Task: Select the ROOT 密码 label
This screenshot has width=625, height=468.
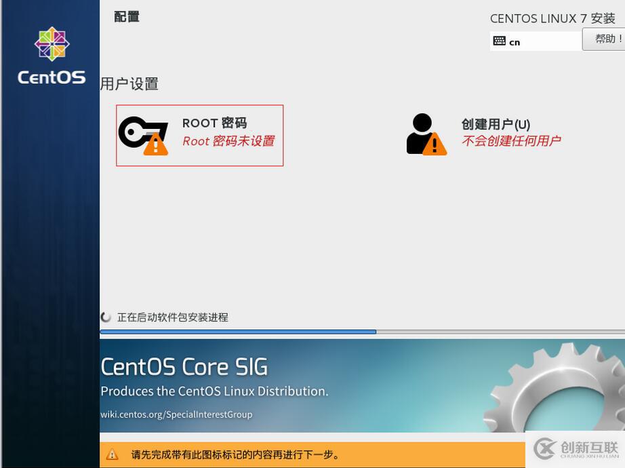Action: click(x=214, y=123)
